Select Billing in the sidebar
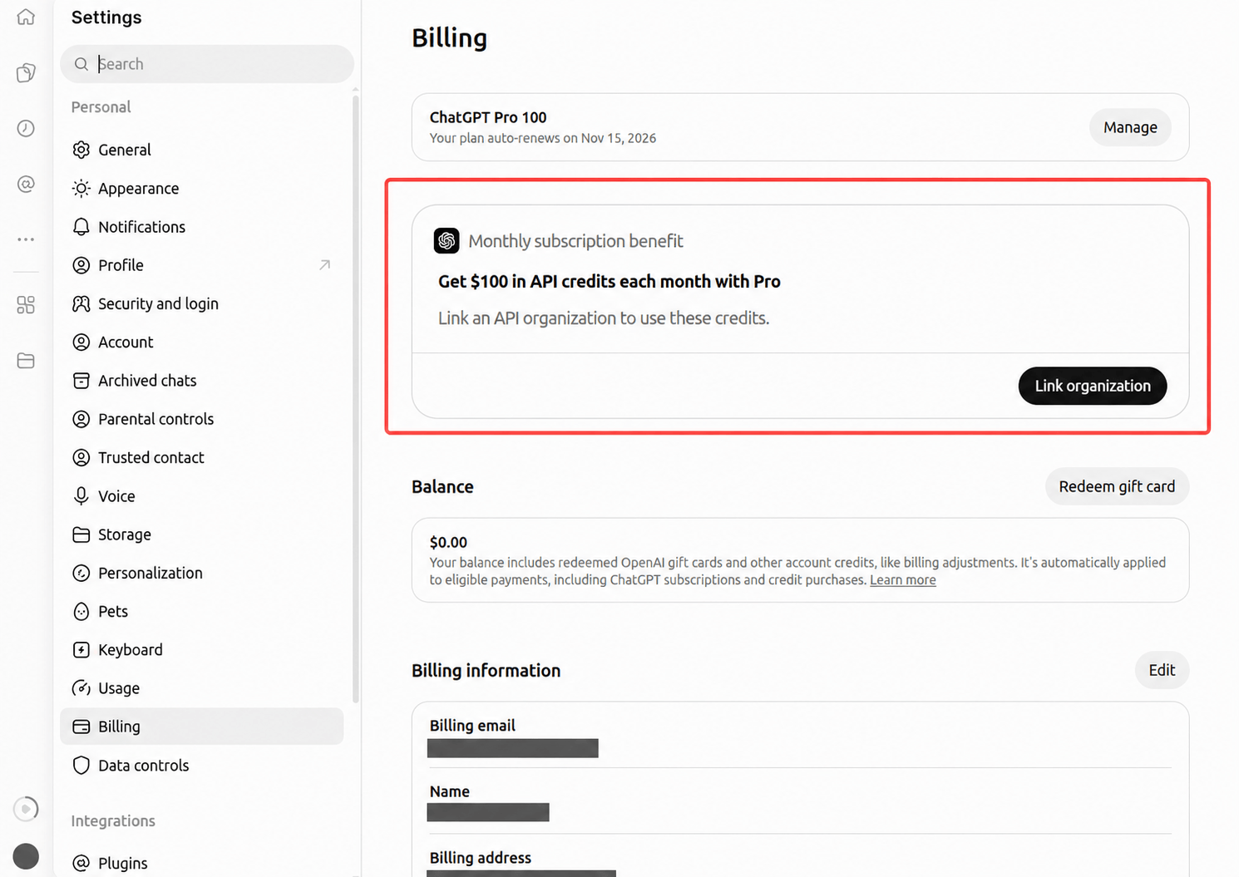1239x877 pixels. pyautogui.click(x=202, y=727)
